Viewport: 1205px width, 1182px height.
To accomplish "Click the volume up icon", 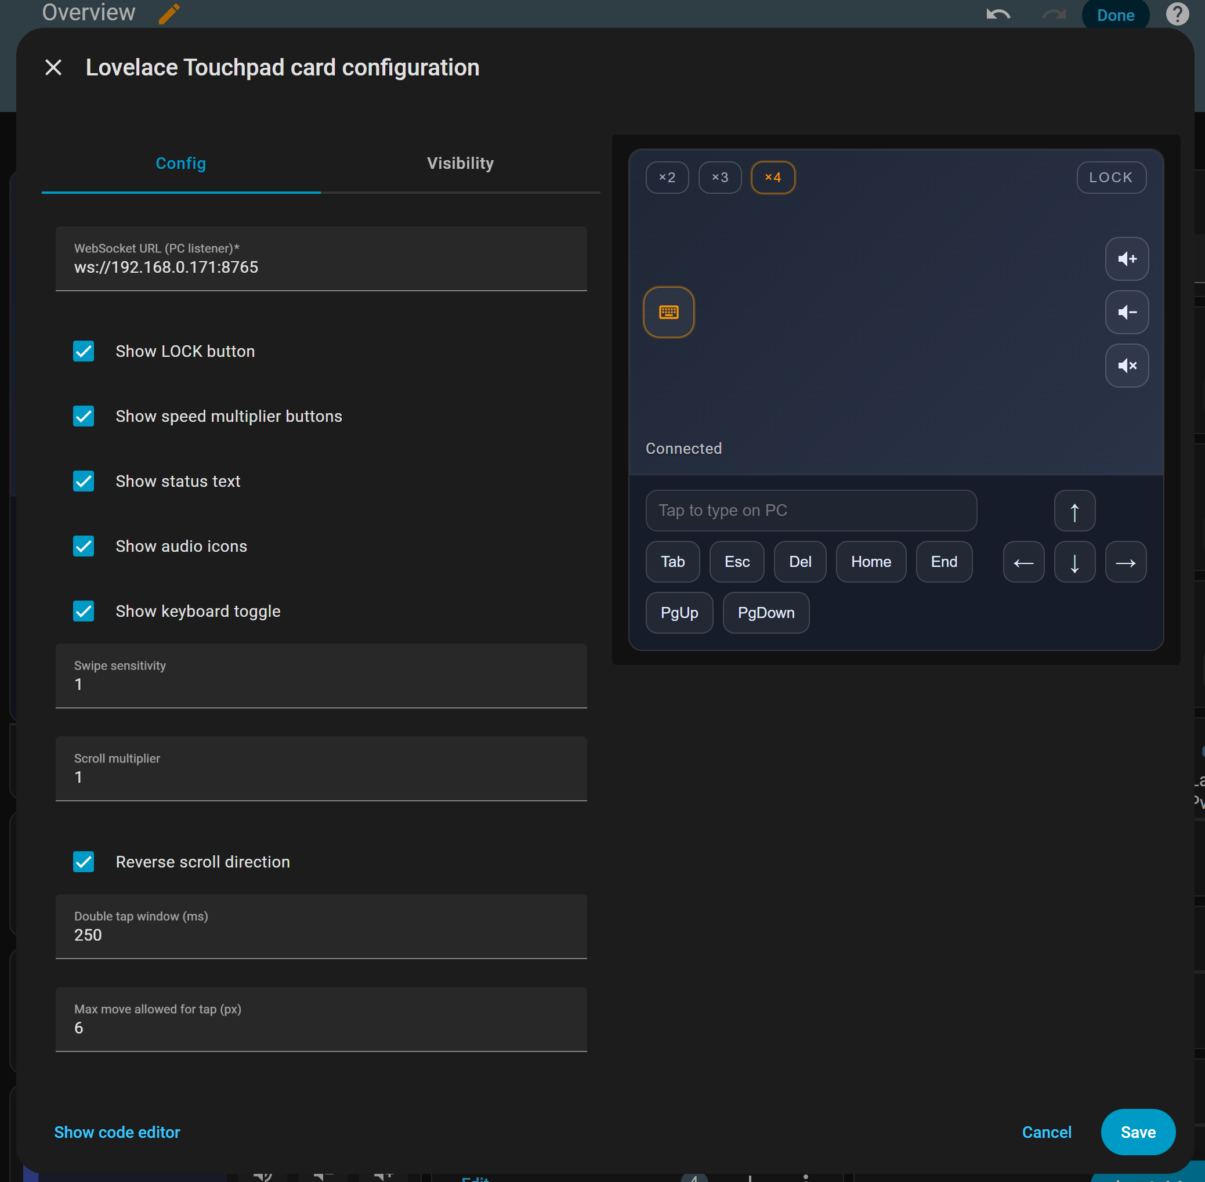I will [1126, 259].
